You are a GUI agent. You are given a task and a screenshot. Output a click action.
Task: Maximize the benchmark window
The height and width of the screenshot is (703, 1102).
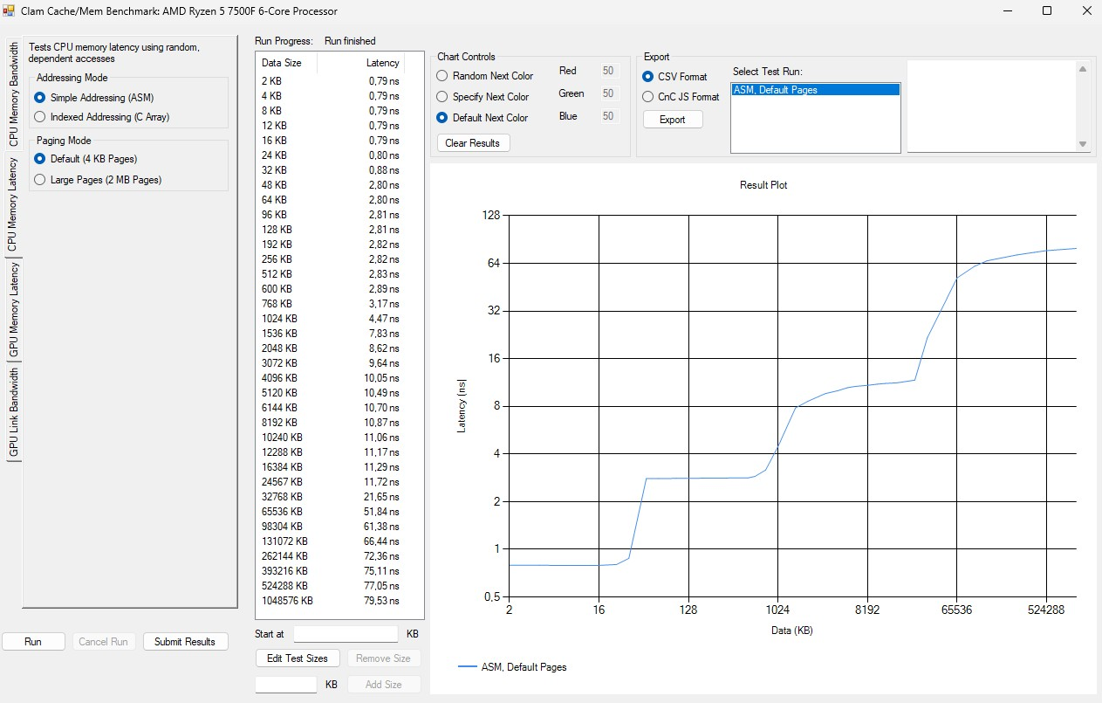[1046, 10]
